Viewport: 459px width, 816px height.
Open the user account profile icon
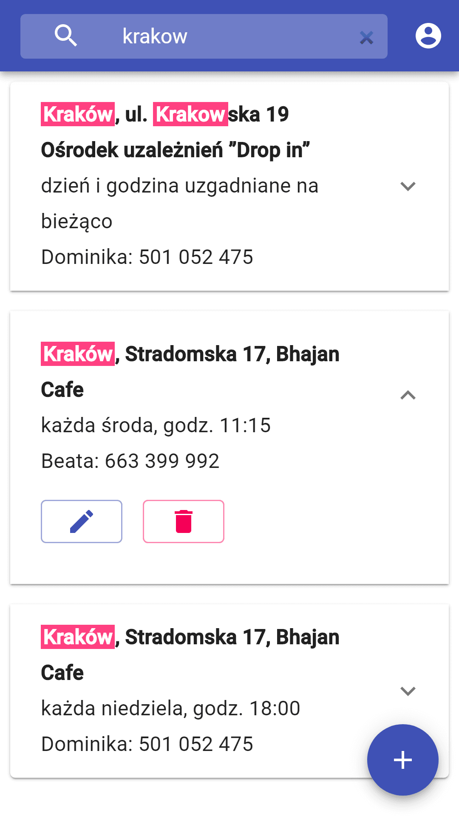coord(428,36)
